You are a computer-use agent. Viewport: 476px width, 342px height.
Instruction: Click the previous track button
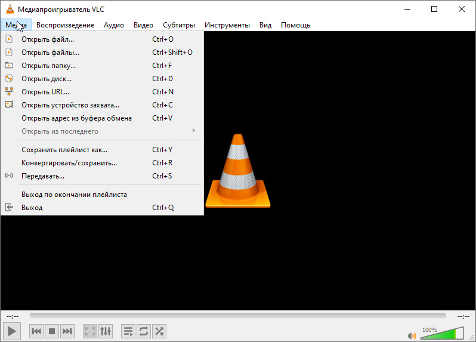(x=36, y=331)
